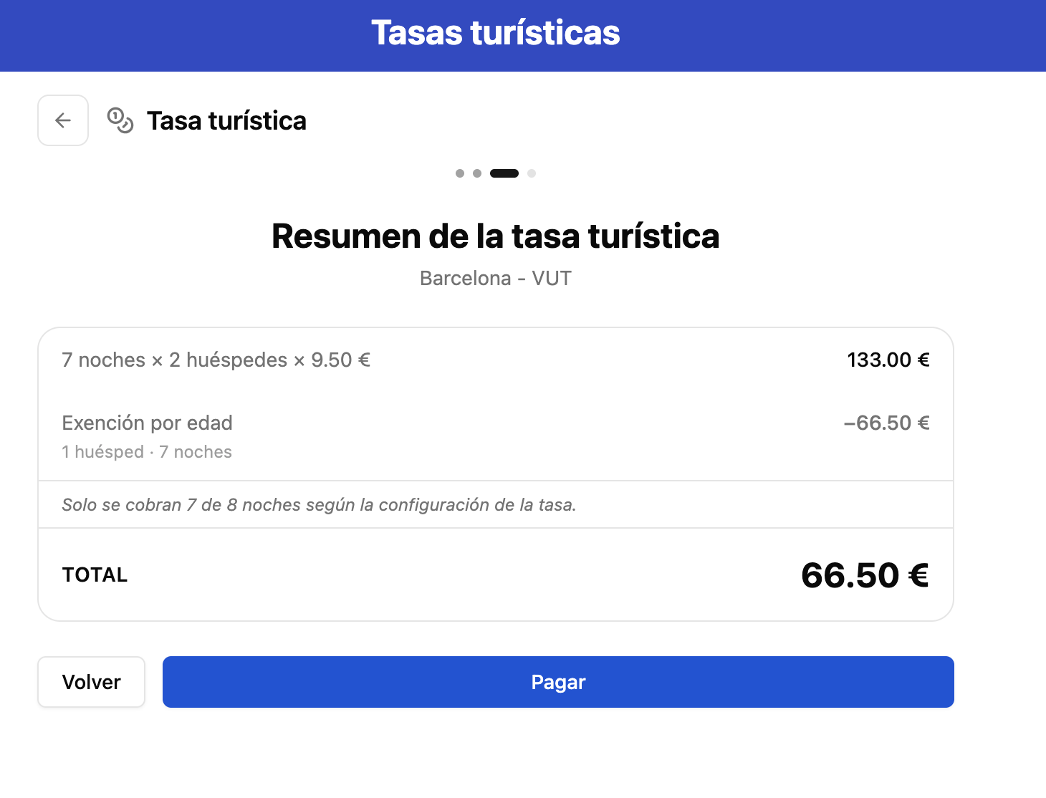Screen dimensions: 1046x798
Task: Click the TOTAL label
Action: pos(95,574)
